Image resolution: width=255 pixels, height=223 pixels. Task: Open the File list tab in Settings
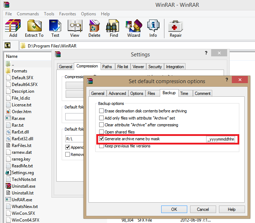pos(123,67)
